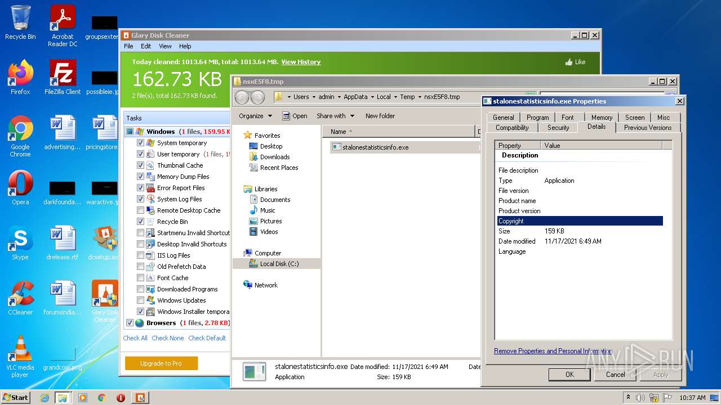The image size is (721, 405).
Task: Select Local Disk (C:) in navigation pane
Action: (x=279, y=264)
